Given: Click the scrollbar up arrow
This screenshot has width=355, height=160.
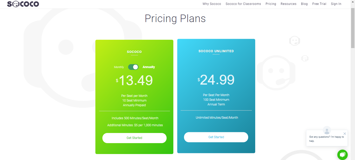Looking at the screenshot, I should tap(353, 2).
